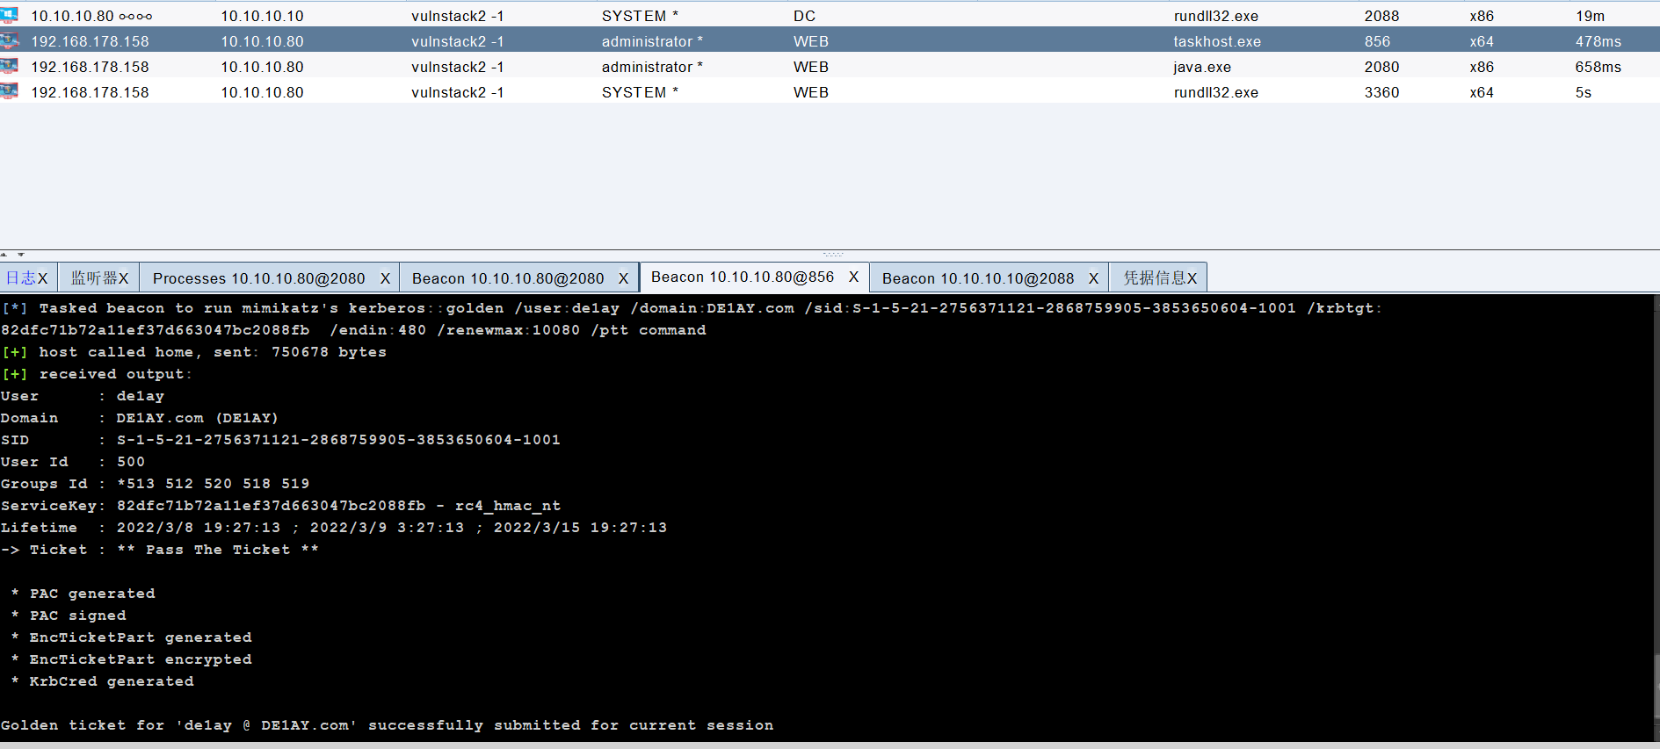
Task: Collapse the session table pane using the up arrow
Action: tap(4, 255)
